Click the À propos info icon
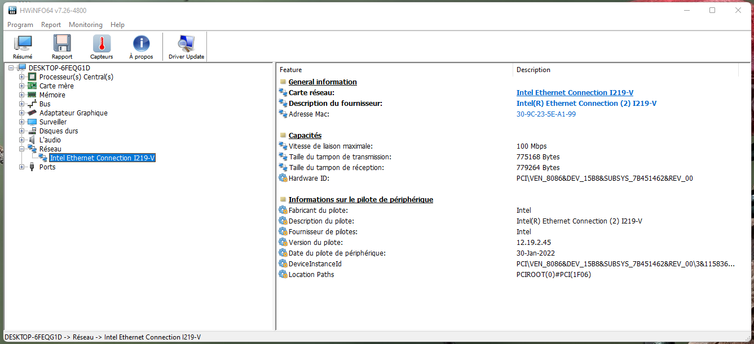This screenshot has width=754, height=344. pyautogui.click(x=141, y=44)
